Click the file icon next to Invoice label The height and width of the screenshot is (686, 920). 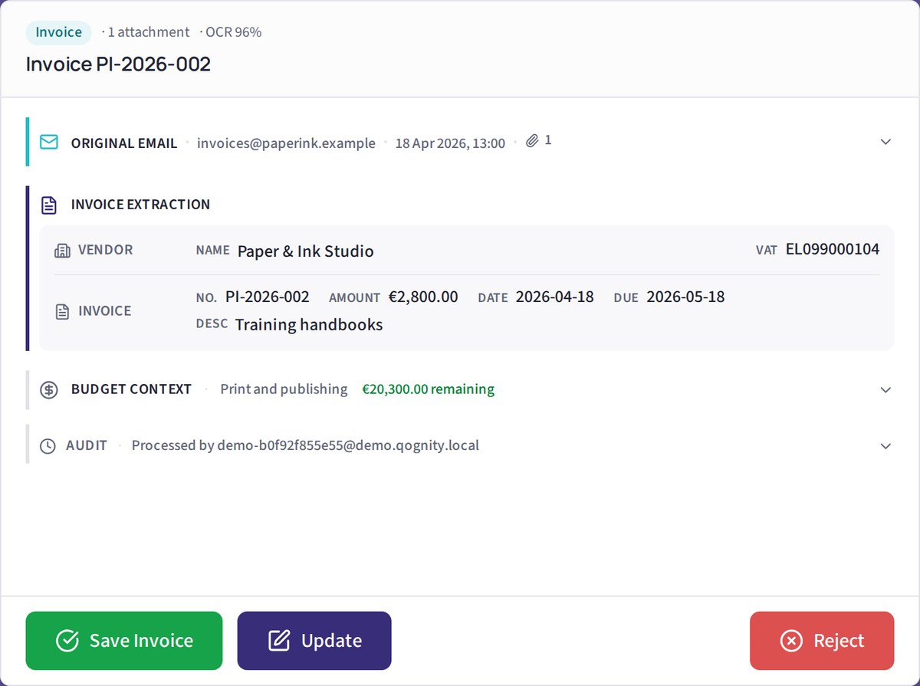(63, 311)
